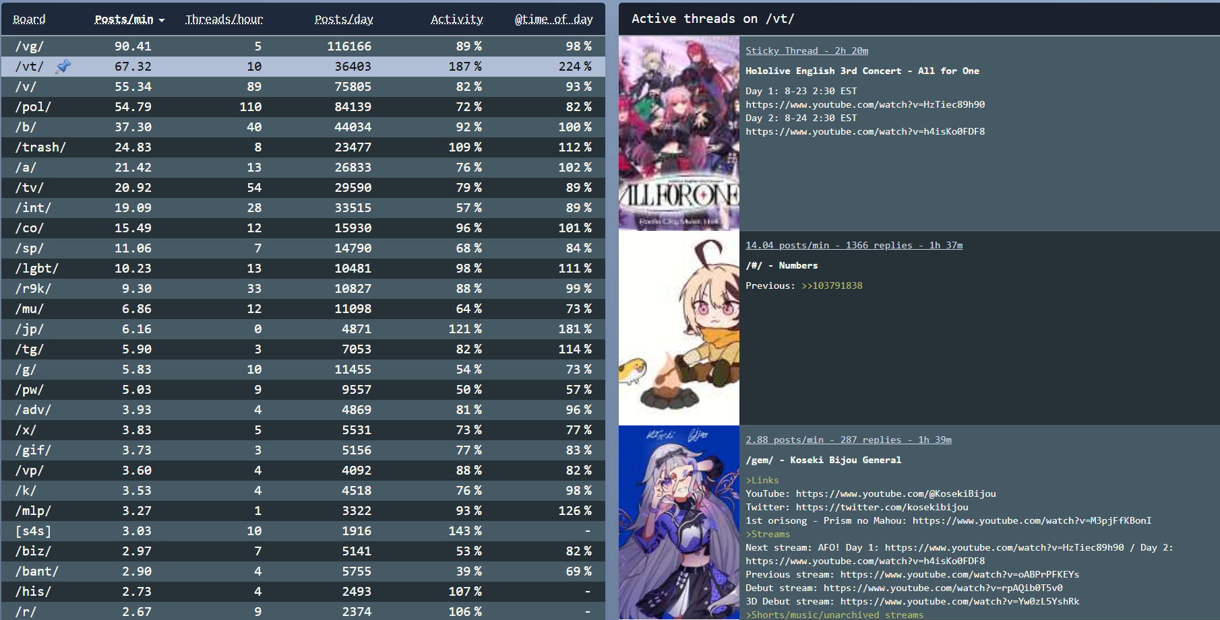The height and width of the screenshot is (620, 1220).
Task: Click the 187 % activity value for /vt/
Action: [x=465, y=66]
